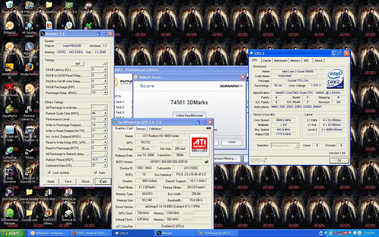Switch to Mainboard tab in CPU-Z

click(280, 61)
